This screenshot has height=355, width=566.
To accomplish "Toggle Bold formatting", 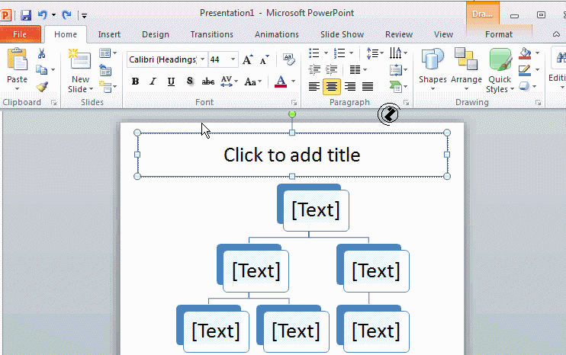I will pos(135,82).
